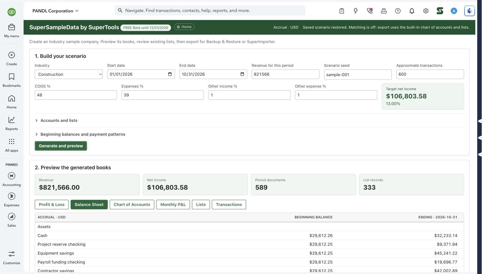Switch to Profit & Loss tab

tap(52, 204)
